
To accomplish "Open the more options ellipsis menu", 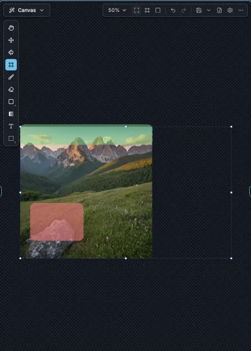I will (x=241, y=10).
